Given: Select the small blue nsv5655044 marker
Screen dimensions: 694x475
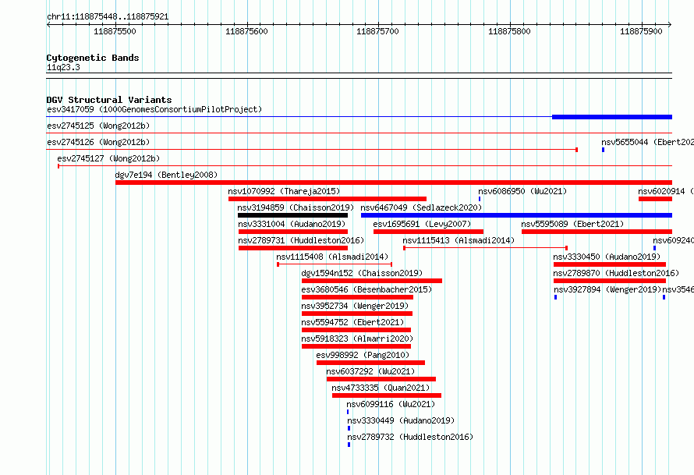Looking at the screenshot, I should pyautogui.click(x=603, y=150).
